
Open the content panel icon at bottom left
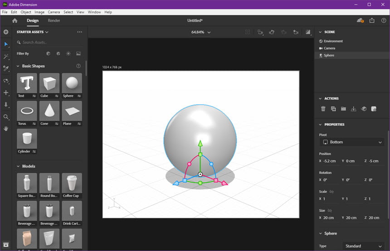pos(6,245)
